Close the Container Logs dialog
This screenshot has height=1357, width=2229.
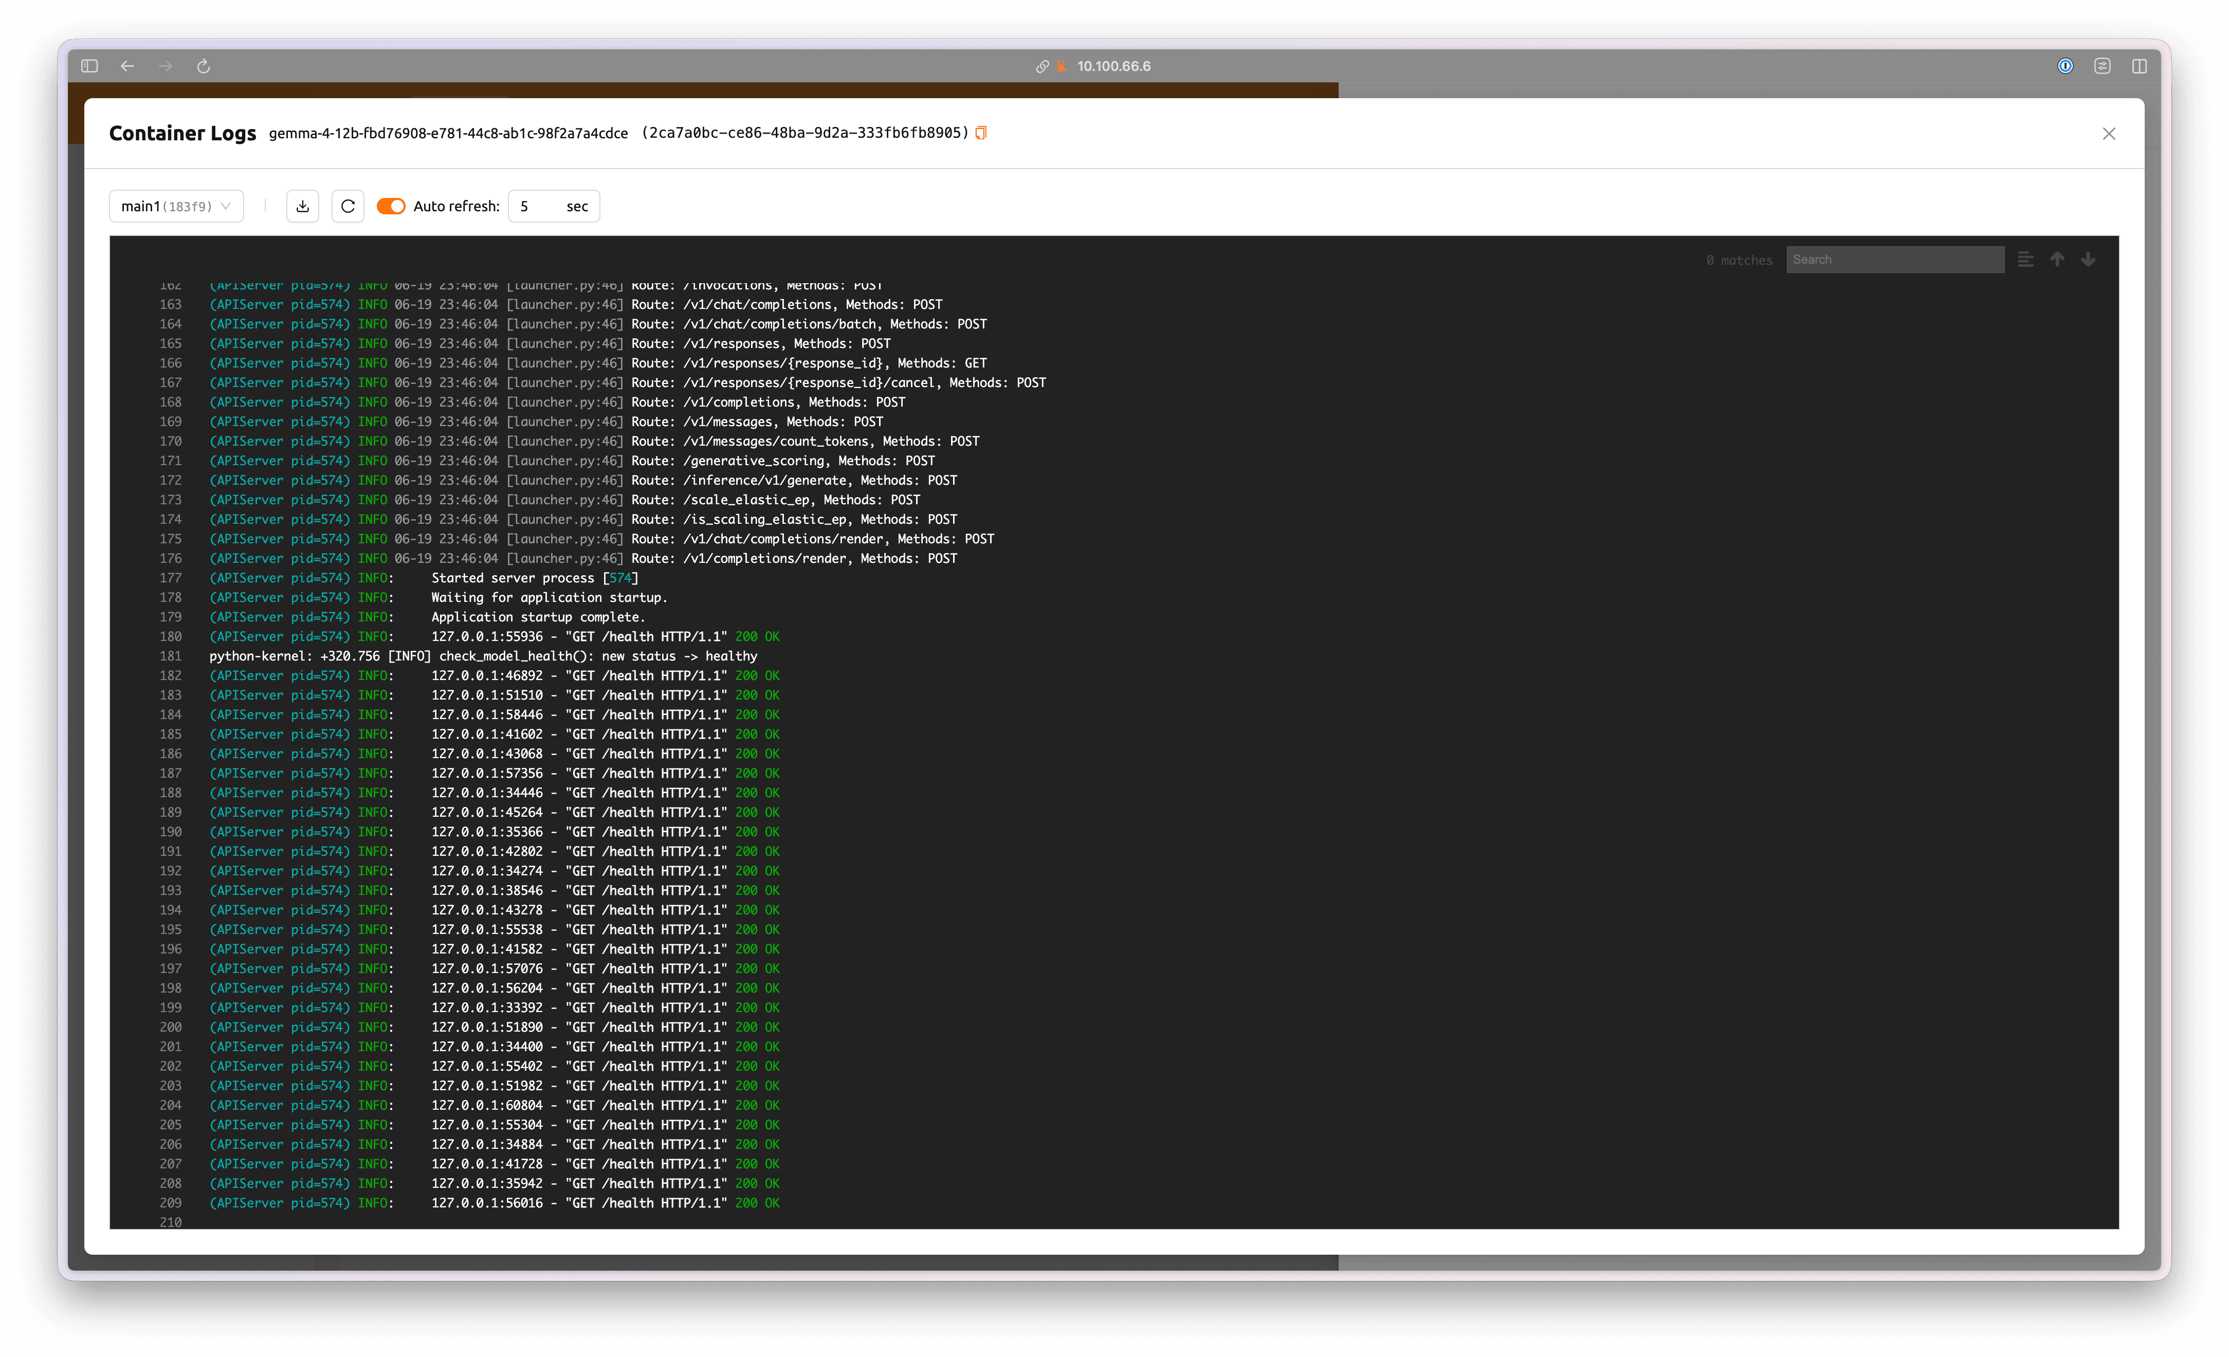pos(2109,134)
